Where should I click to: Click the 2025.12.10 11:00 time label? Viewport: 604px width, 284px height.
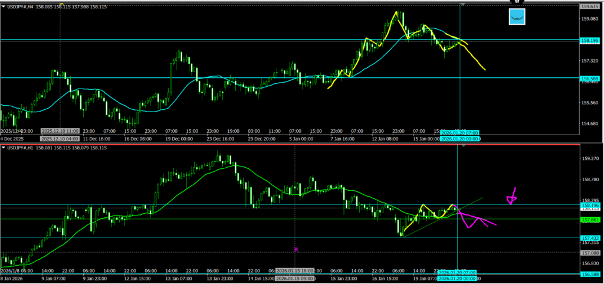[x=60, y=130]
